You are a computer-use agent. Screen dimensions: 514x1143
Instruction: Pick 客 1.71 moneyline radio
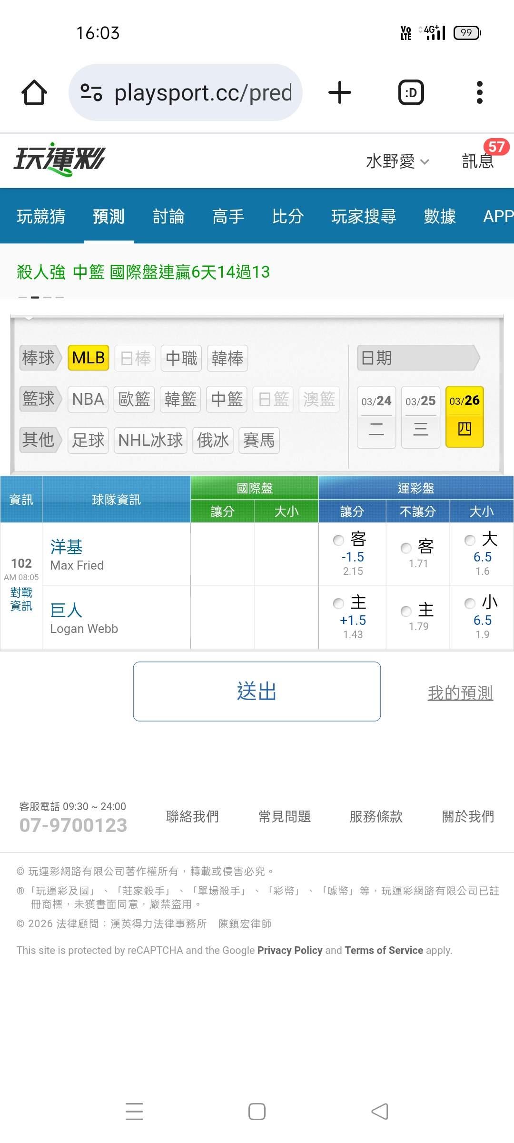point(406,548)
